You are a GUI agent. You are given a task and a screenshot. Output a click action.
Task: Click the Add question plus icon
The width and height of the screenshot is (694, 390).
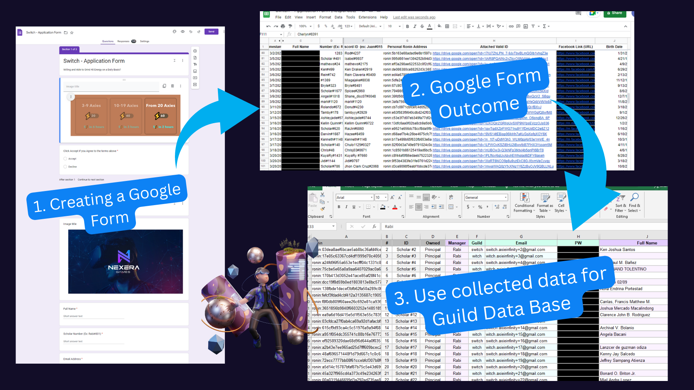click(195, 51)
